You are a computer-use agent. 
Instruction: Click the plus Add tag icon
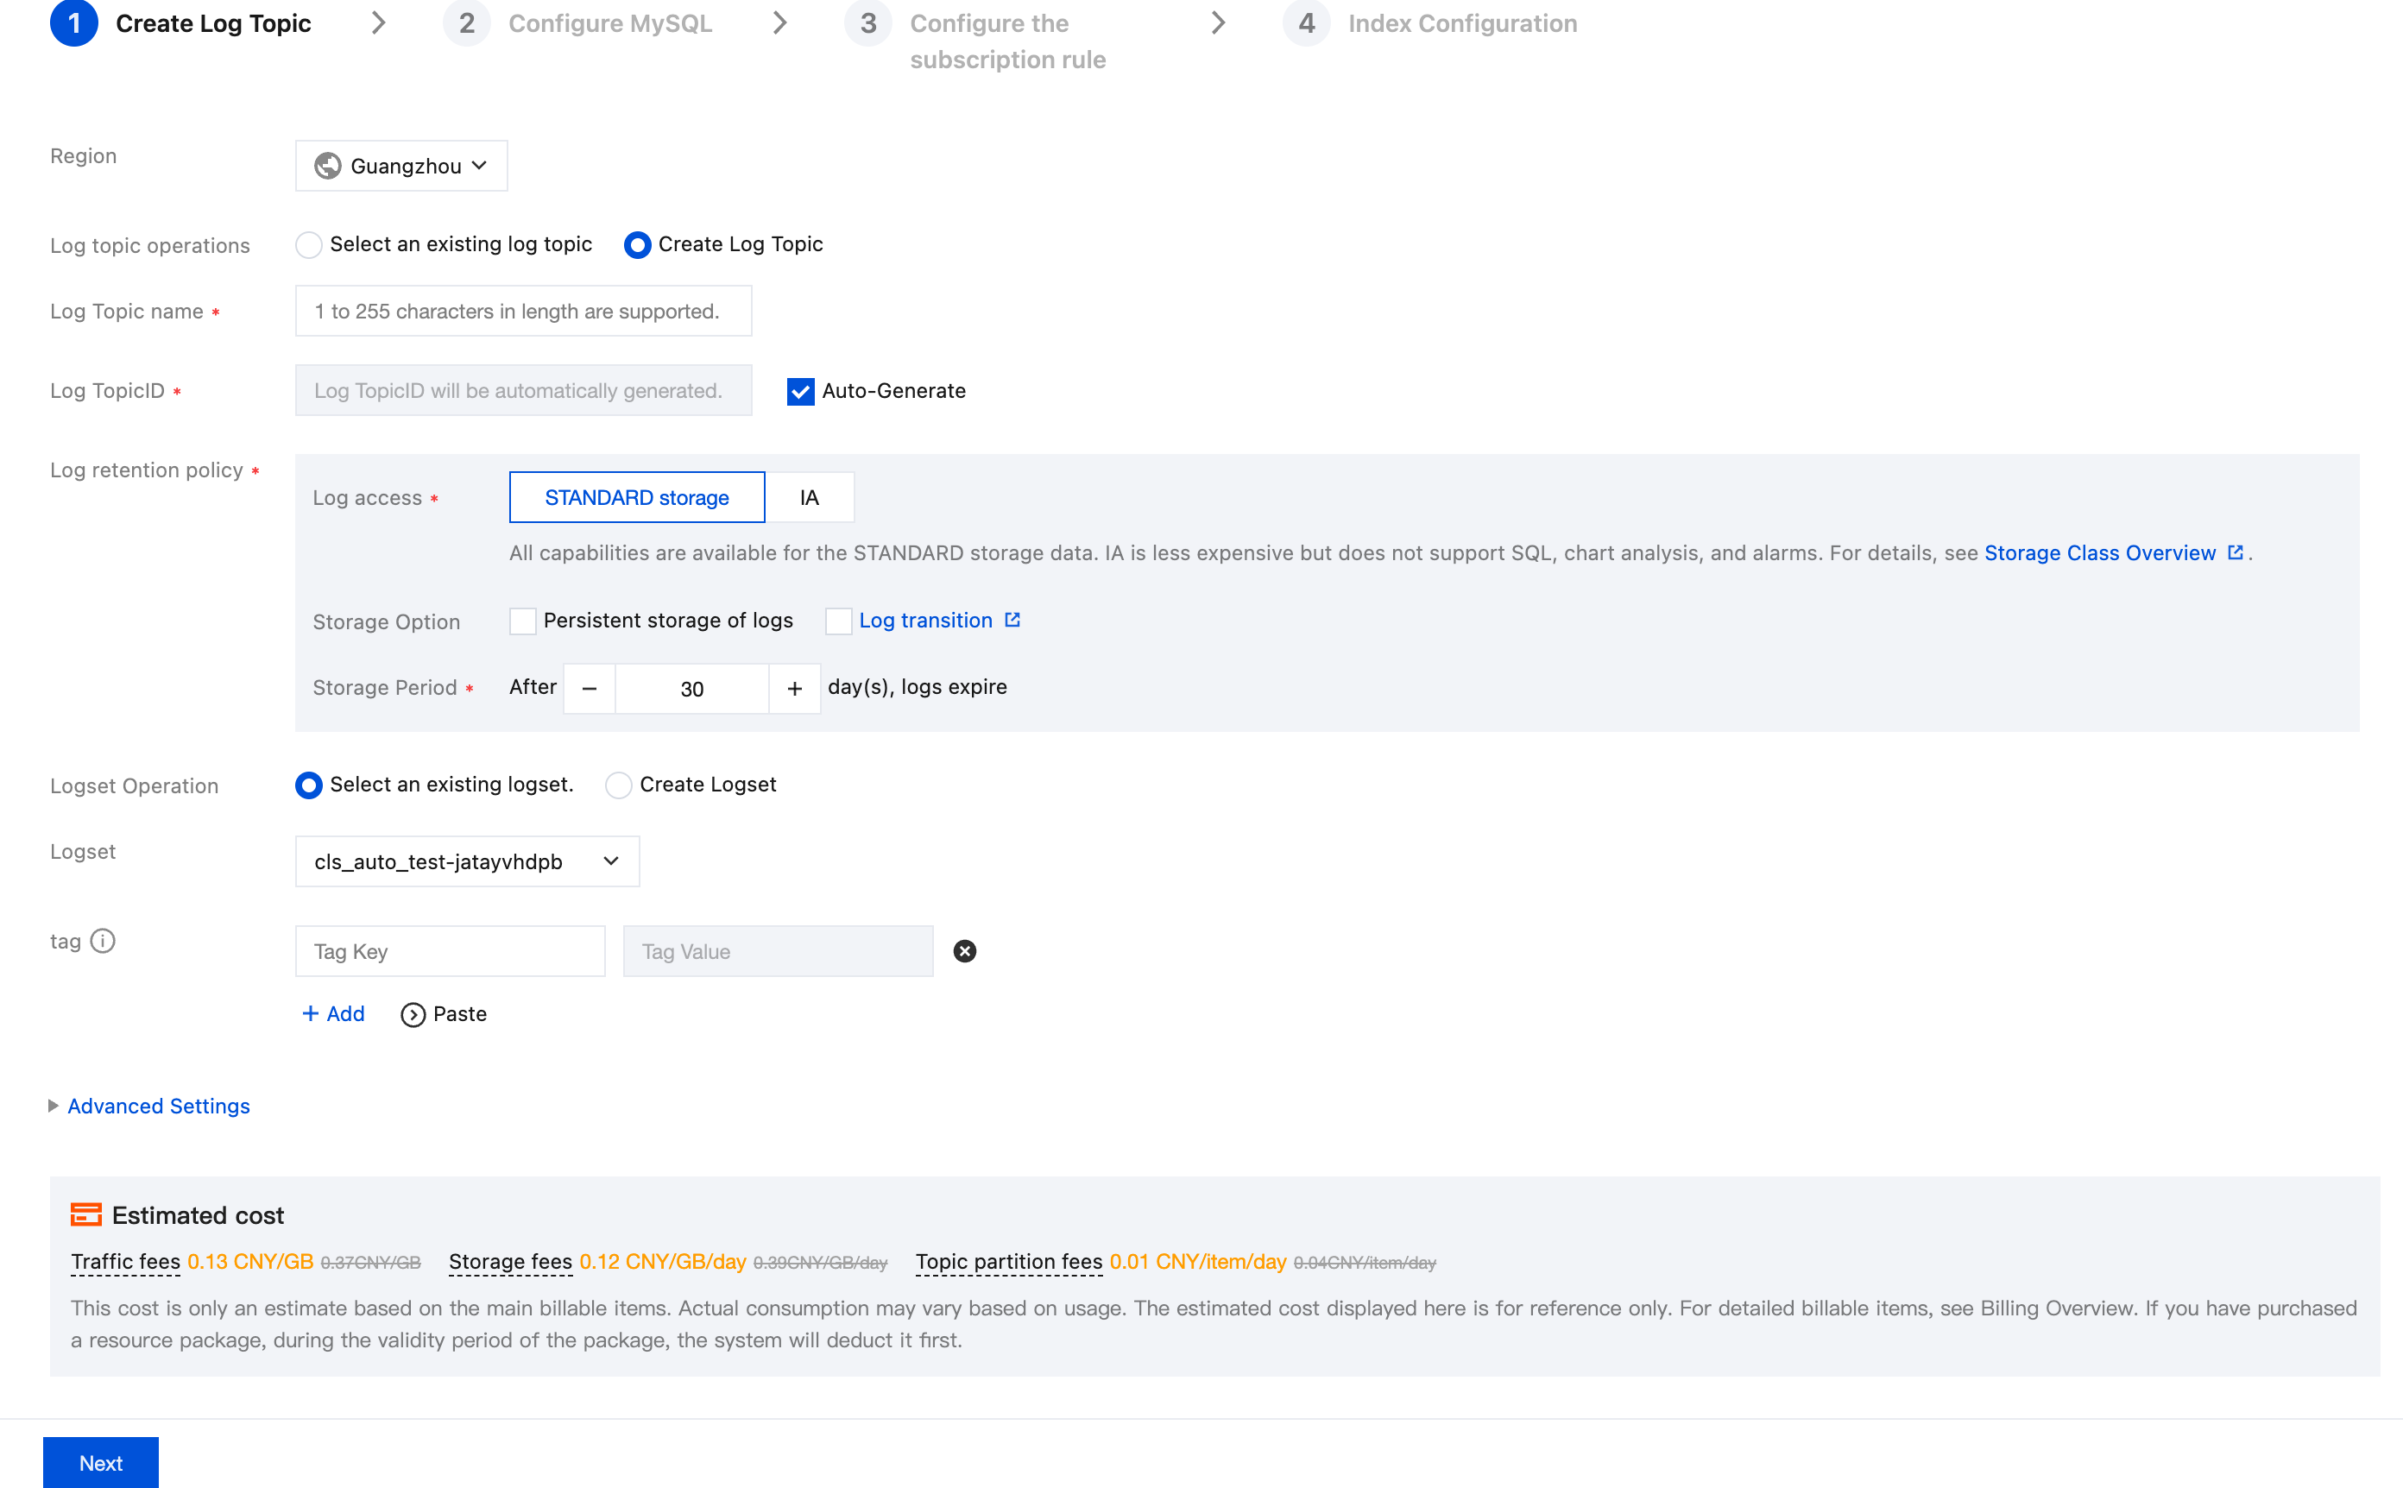pyautogui.click(x=310, y=1013)
